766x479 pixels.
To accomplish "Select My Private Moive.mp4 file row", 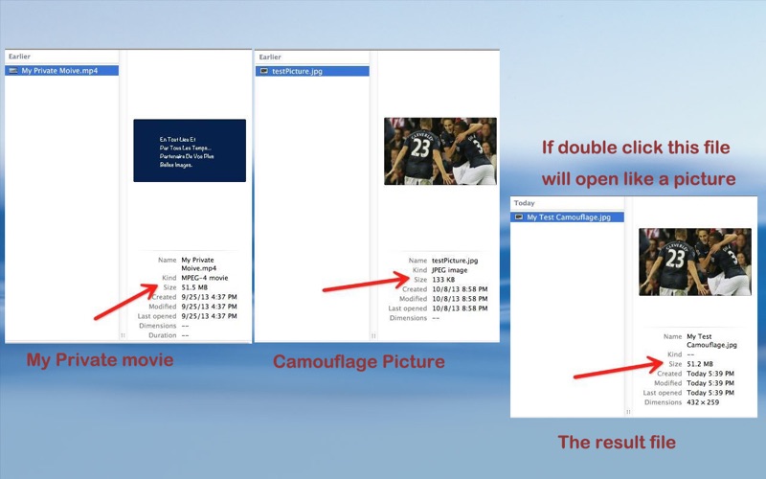I will point(61,70).
